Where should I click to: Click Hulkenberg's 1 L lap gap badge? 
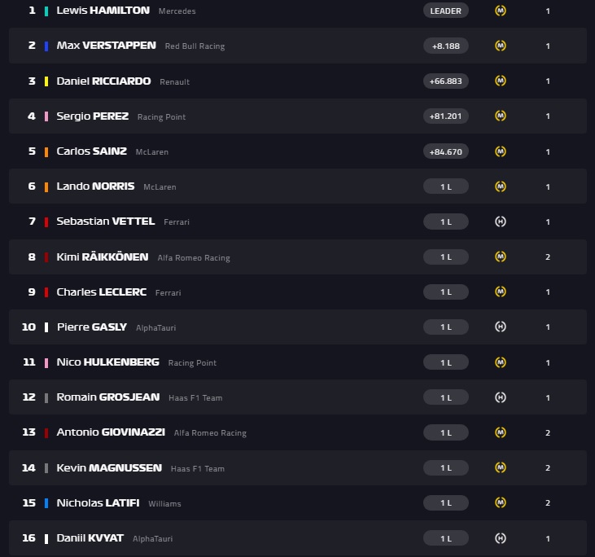[445, 362]
